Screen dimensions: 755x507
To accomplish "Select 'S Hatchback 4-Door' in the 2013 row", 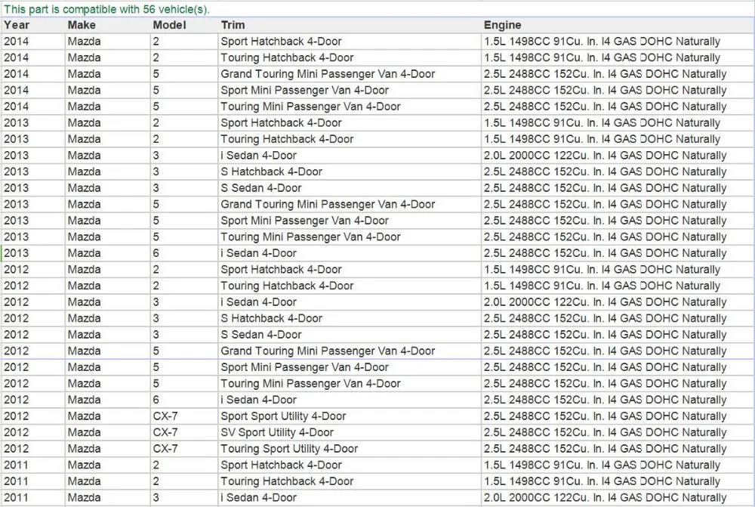I will [272, 172].
